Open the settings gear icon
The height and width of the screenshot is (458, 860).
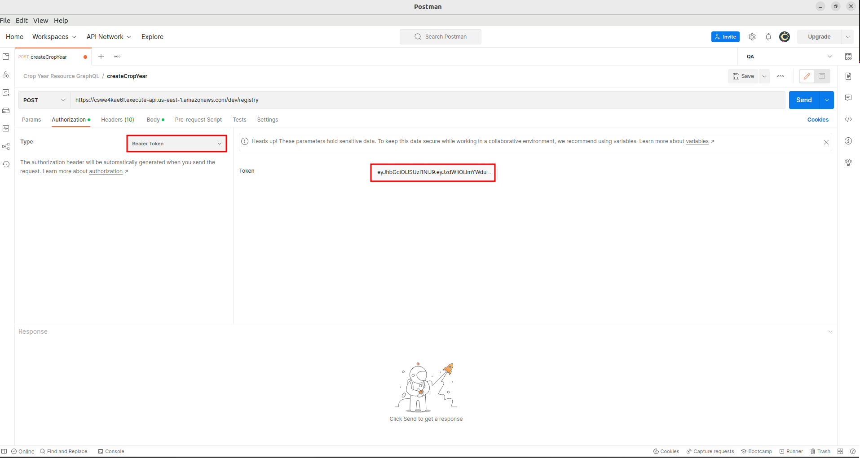pos(752,37)
